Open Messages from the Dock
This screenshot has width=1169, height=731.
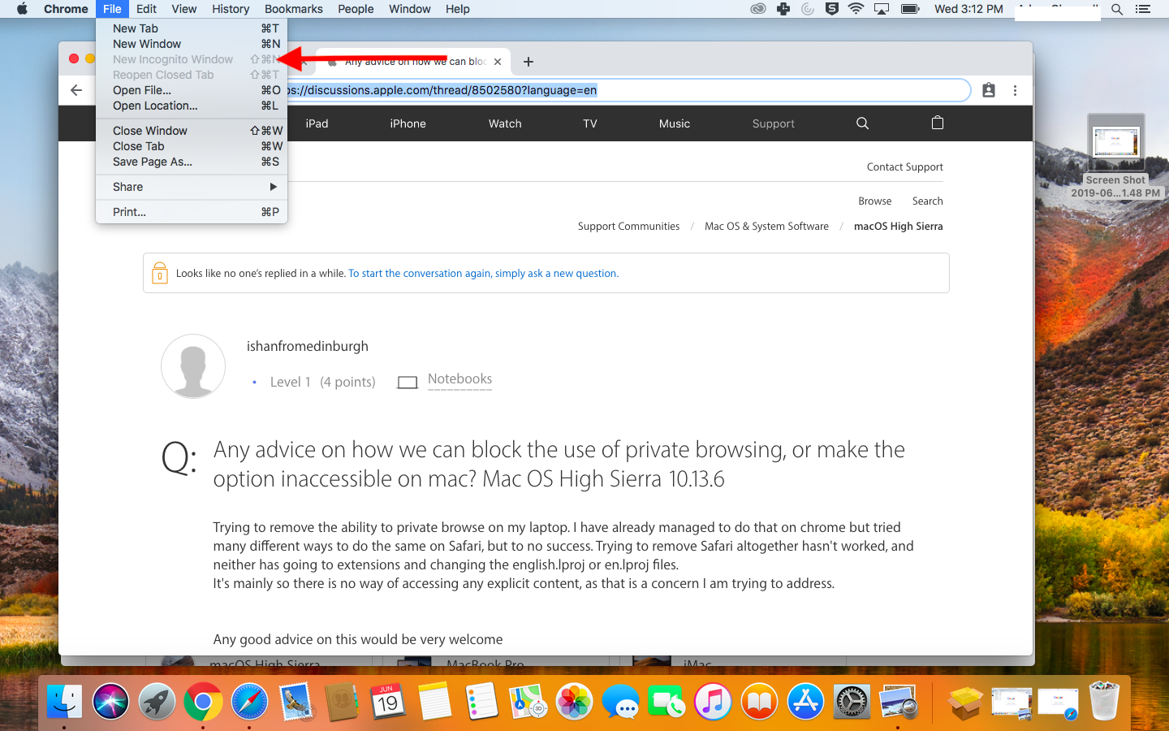coord(620,702)
